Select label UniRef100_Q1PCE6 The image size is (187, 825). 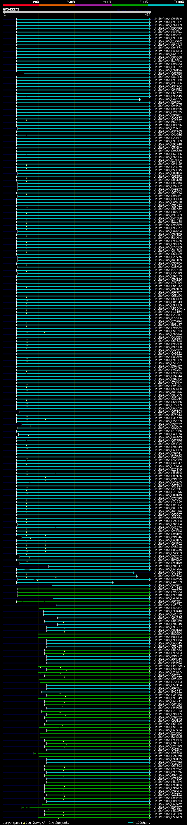pos(168,431)
